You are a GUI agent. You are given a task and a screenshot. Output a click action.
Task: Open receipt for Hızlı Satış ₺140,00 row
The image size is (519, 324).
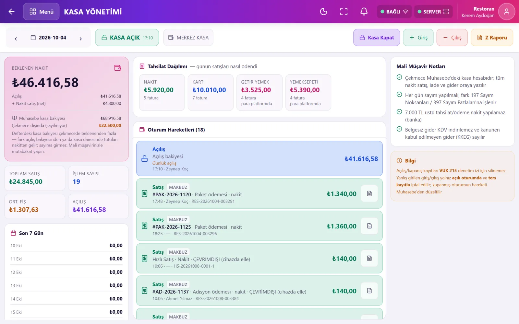(x=369, y=258)
